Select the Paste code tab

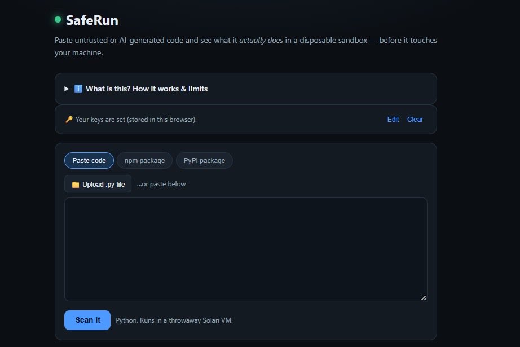(x=89, y=161)
